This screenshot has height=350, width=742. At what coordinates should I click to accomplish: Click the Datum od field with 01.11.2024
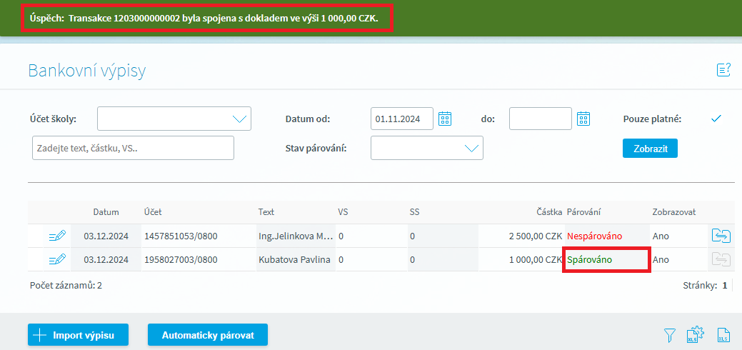pyautogui.click(x=401, y=119)
